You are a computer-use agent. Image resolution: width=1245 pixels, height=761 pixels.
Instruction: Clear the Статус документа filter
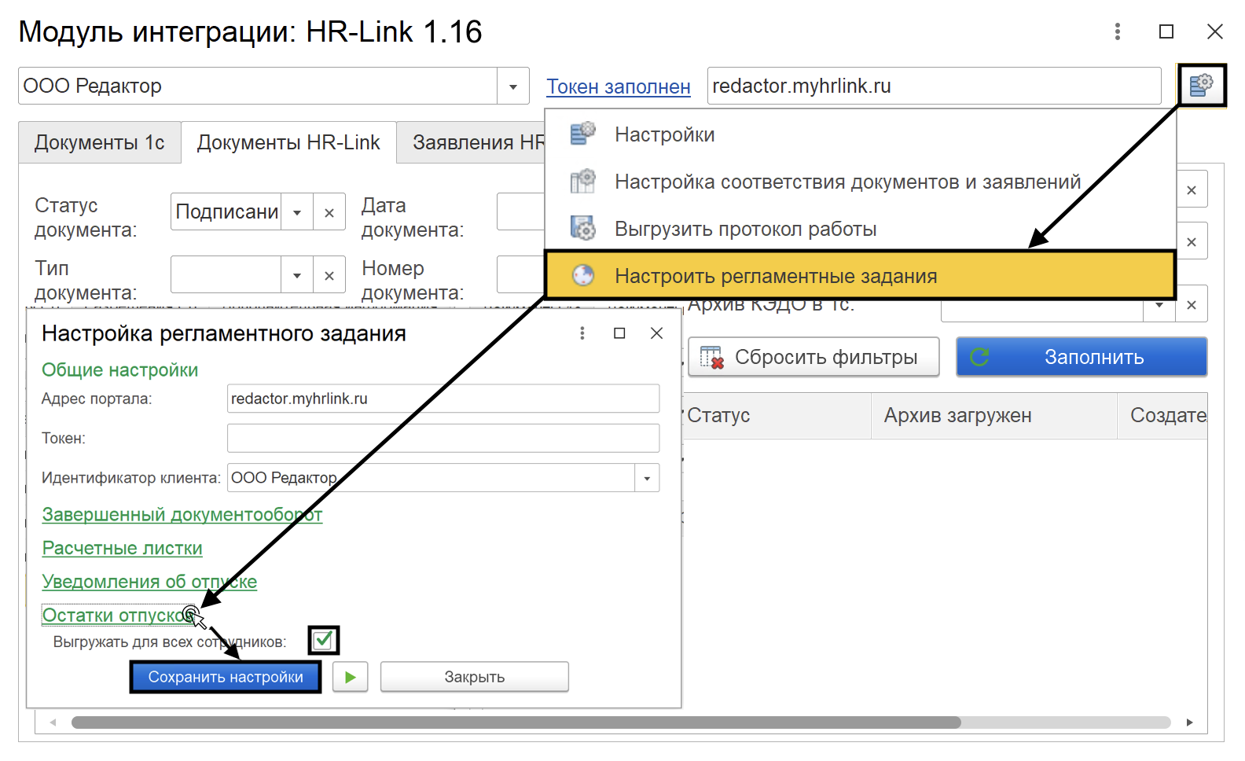click(x=329, y=212)
